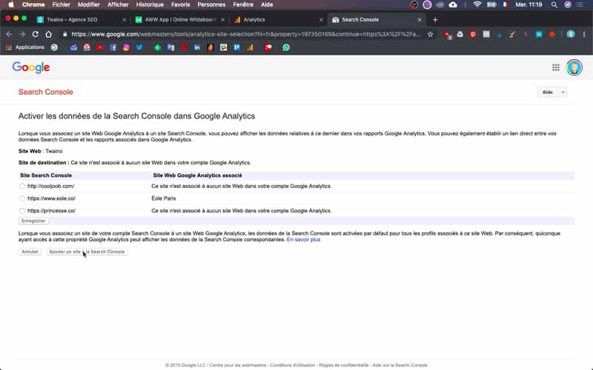Open a new browser tab
The width and height of the screenshot is (593, 370).
pos(435,20)
